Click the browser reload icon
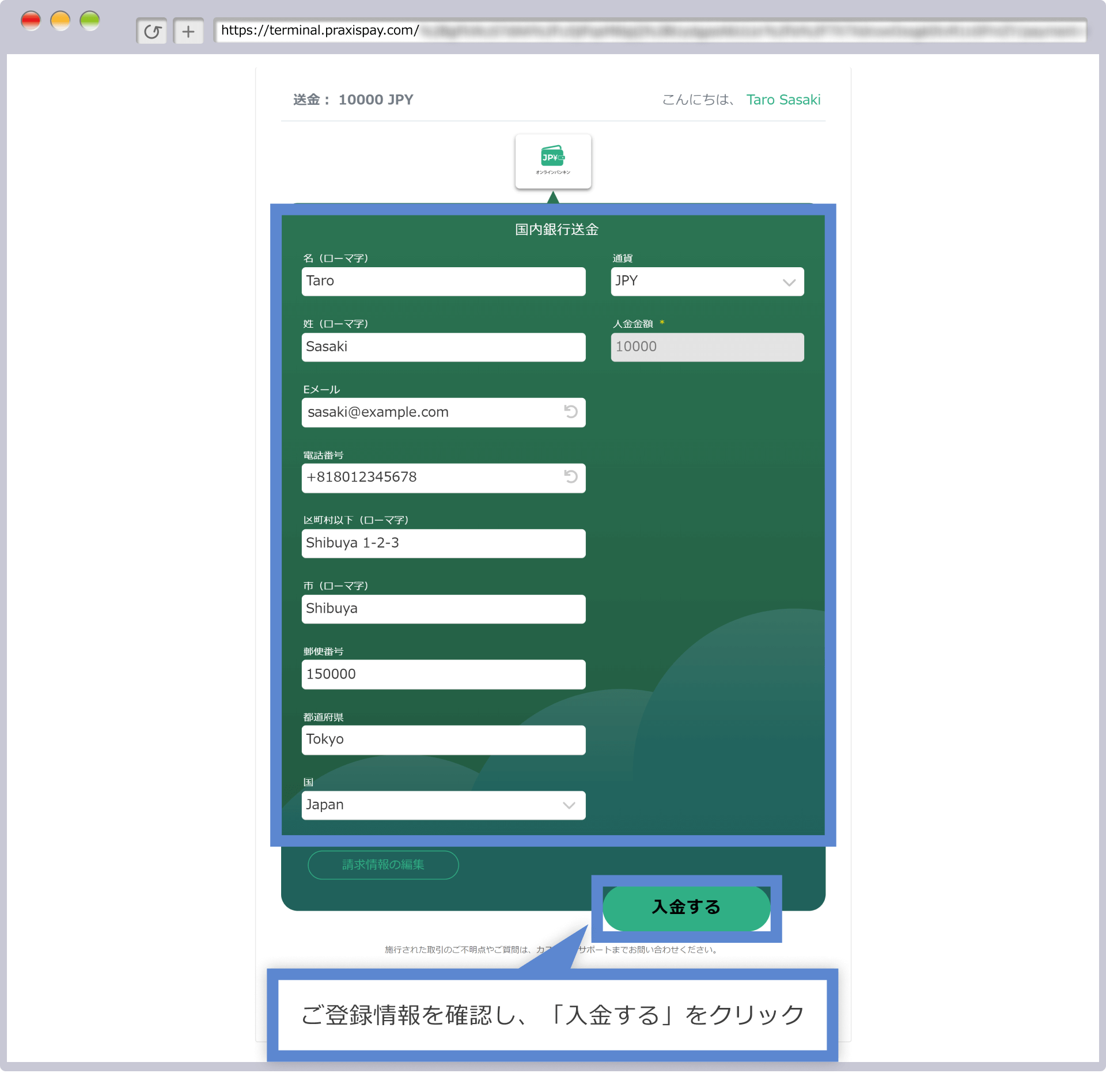Screen dimensions: 1106x1077 (152, 31)
